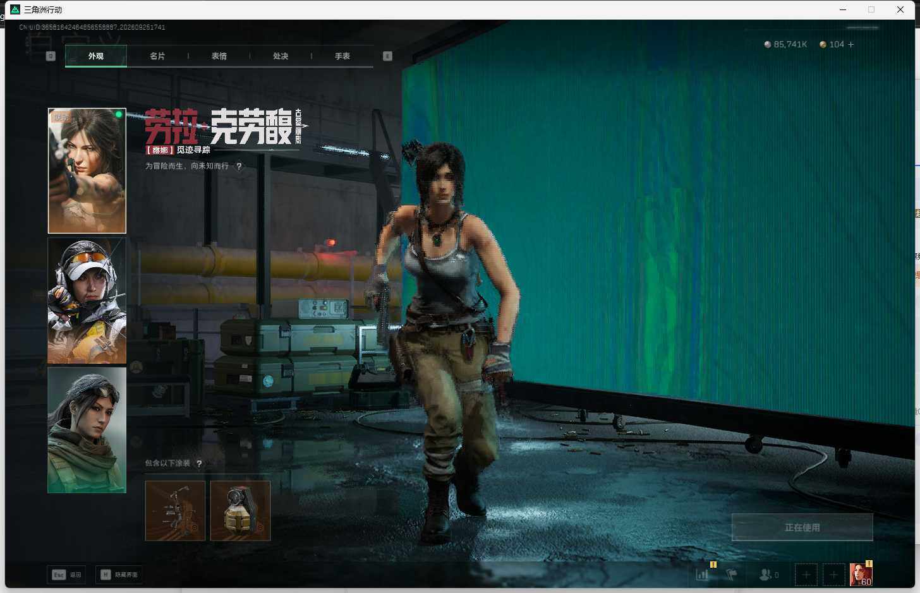Click the 三角洲行动 app icon in title bar

15,9
